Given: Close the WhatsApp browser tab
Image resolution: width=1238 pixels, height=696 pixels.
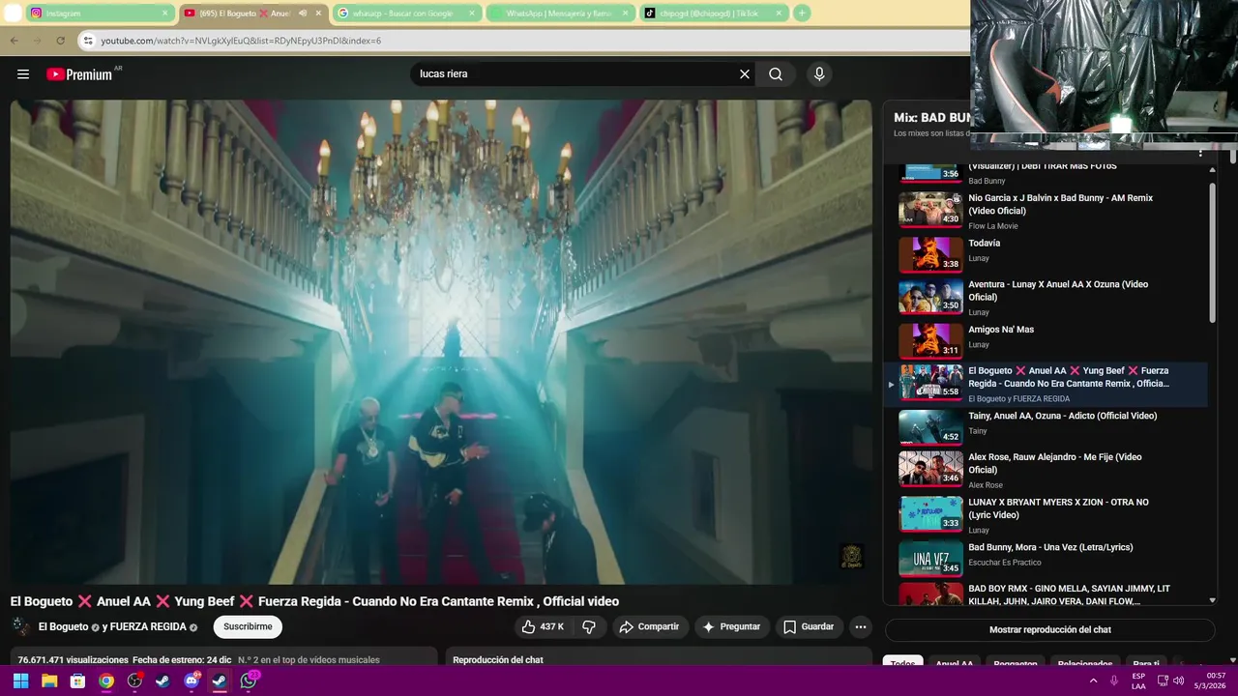Looking at the screenshot, I should (625, 14).
